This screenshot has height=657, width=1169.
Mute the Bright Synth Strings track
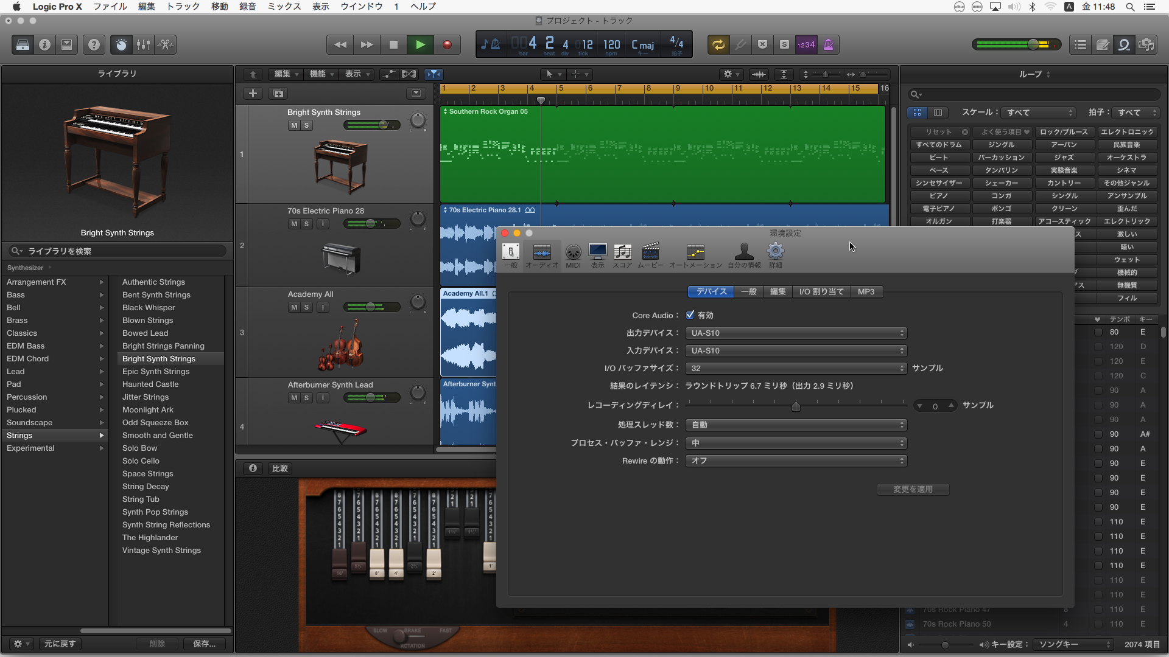coord(294,125)
